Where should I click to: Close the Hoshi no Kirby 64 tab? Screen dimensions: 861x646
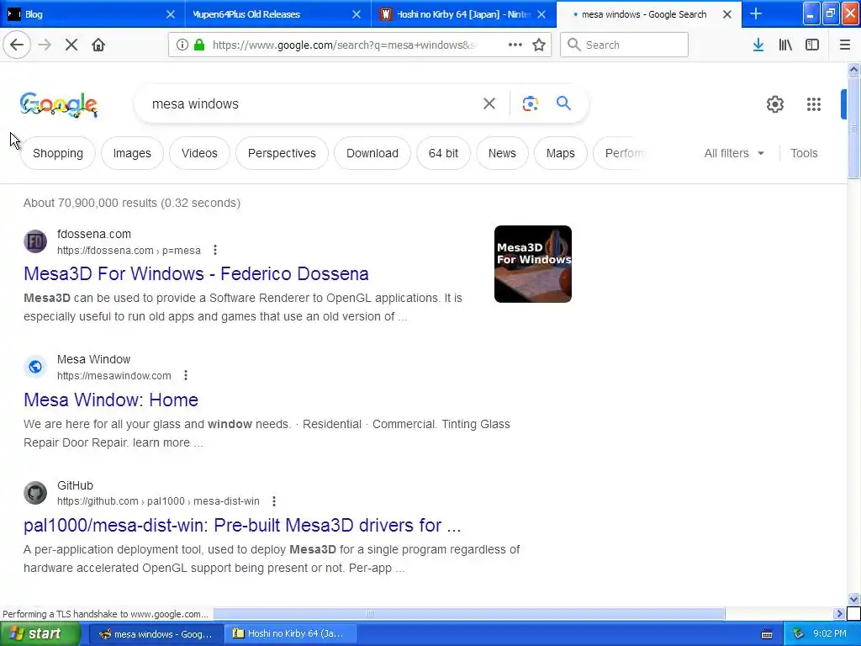[541, 14]
